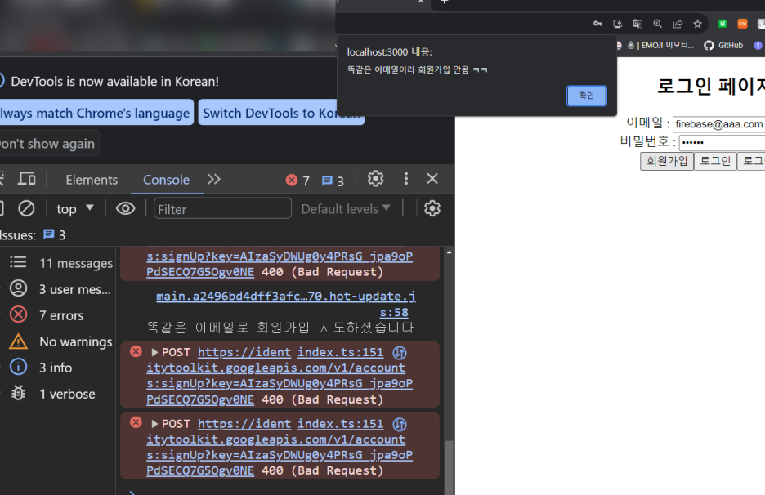Click the 로그인 button next to 회원가입

coord(715,161)
